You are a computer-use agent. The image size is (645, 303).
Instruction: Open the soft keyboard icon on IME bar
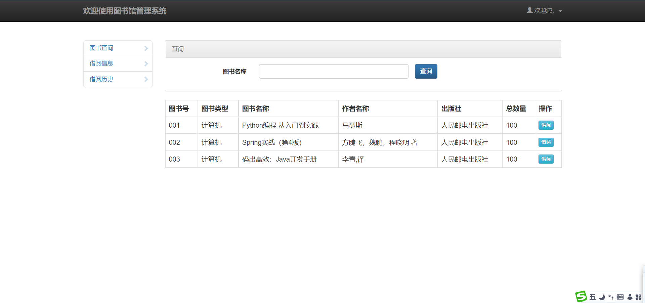[620, 297]
